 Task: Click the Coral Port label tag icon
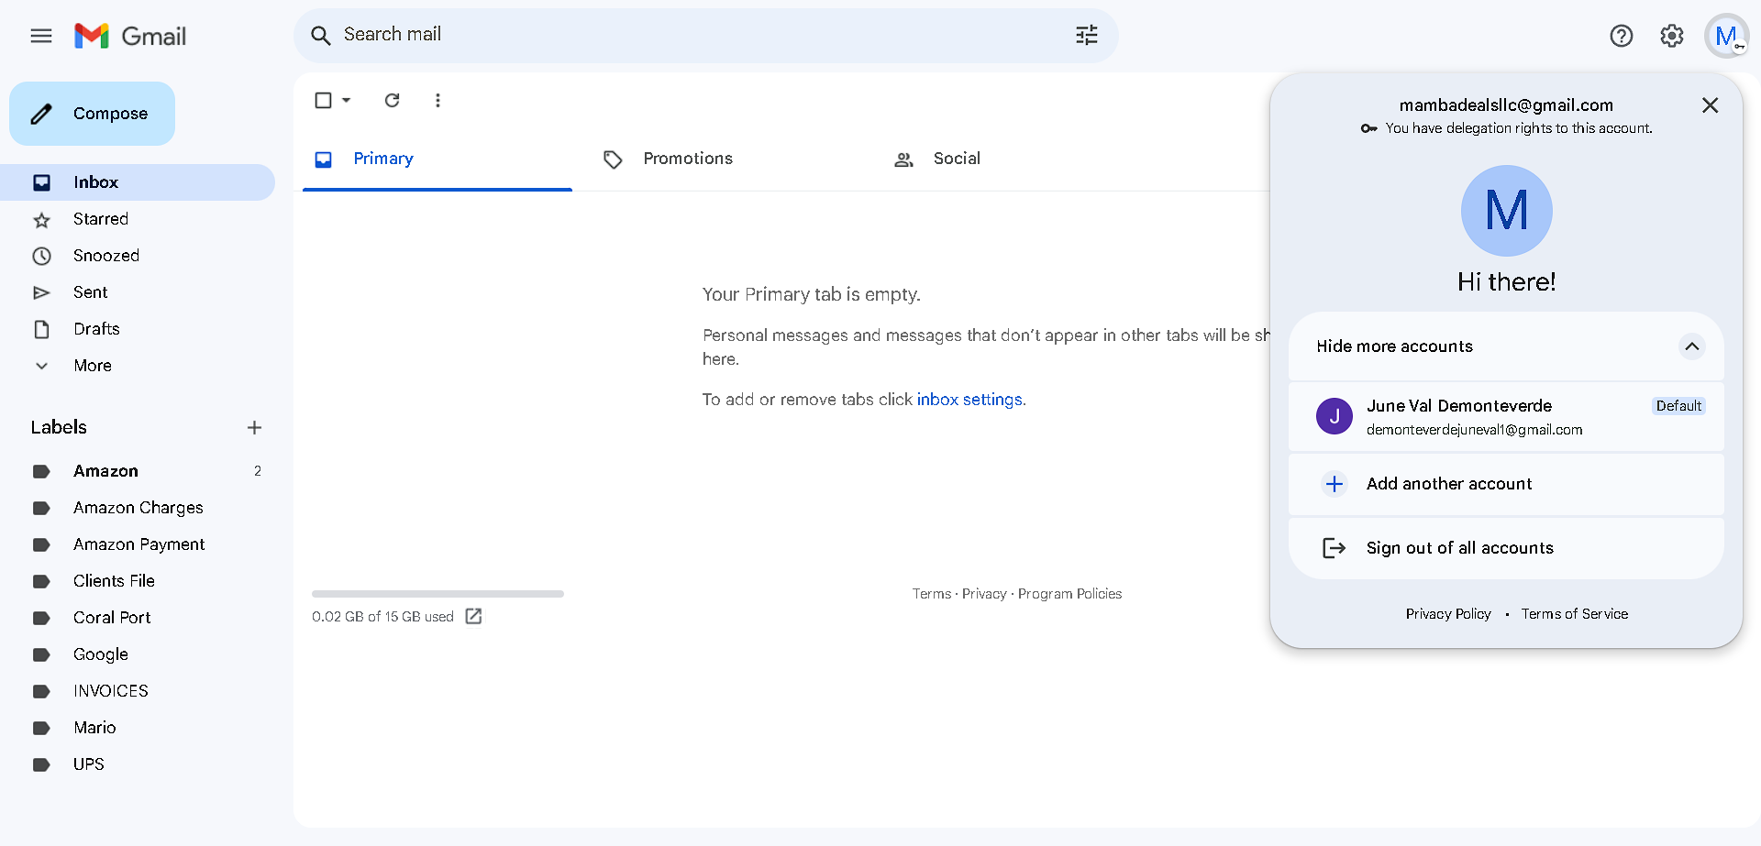click(41, 618)
